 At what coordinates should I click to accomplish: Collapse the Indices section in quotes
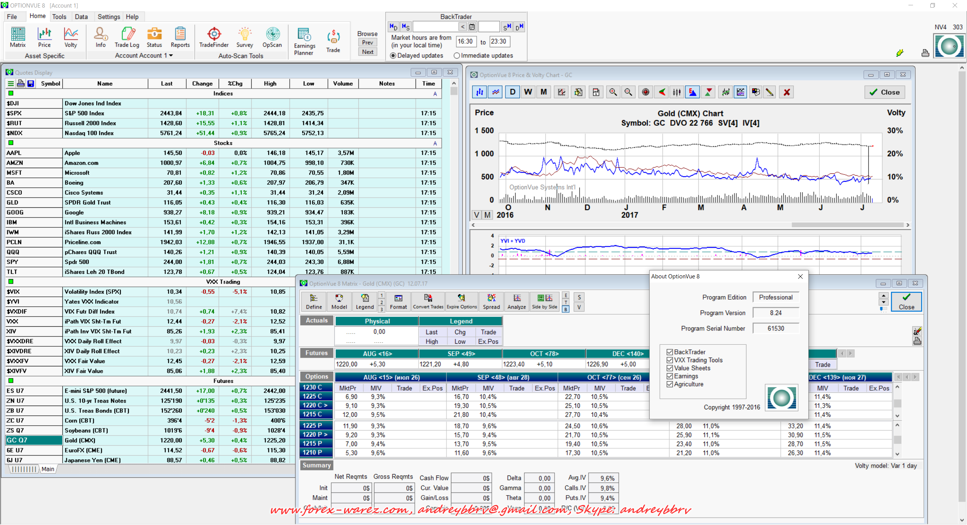(x=11, y=93)
